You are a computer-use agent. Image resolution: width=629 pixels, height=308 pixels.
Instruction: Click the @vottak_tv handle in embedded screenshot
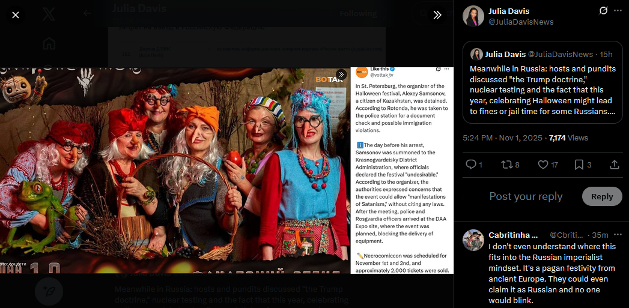click(x=381, y=75)
